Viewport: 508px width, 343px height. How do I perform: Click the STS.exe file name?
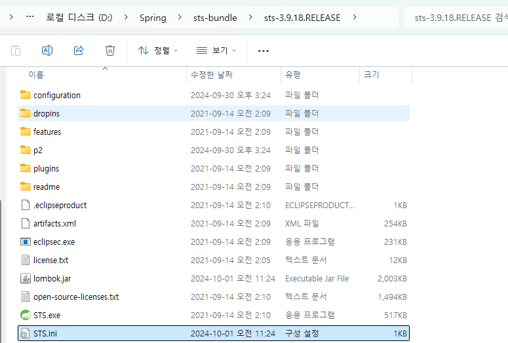click(47, 315)
